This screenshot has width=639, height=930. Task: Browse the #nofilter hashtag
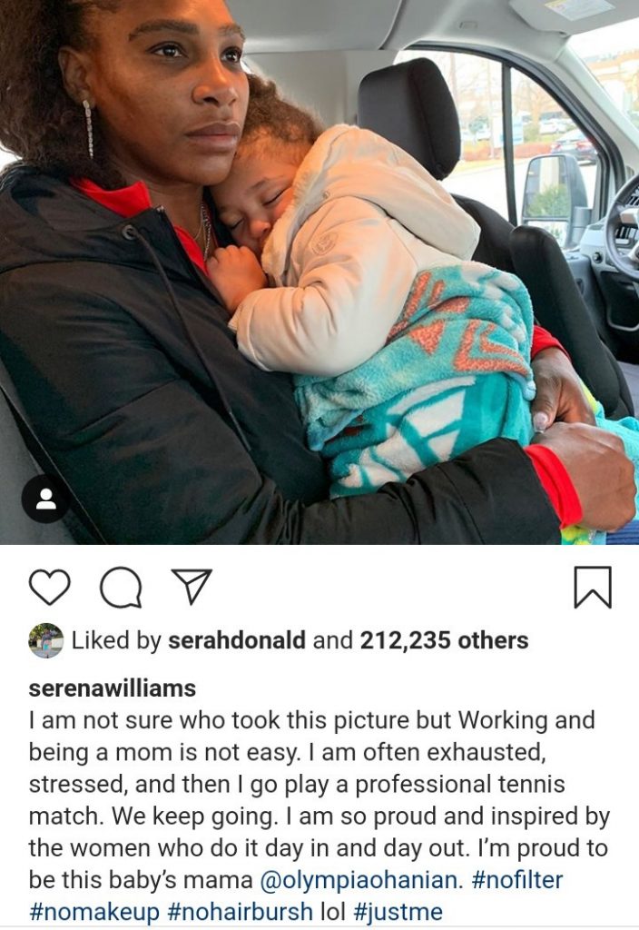pyautogui.click(x=516, y=879)
